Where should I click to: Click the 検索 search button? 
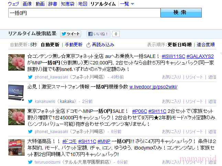tap(181, 13)
